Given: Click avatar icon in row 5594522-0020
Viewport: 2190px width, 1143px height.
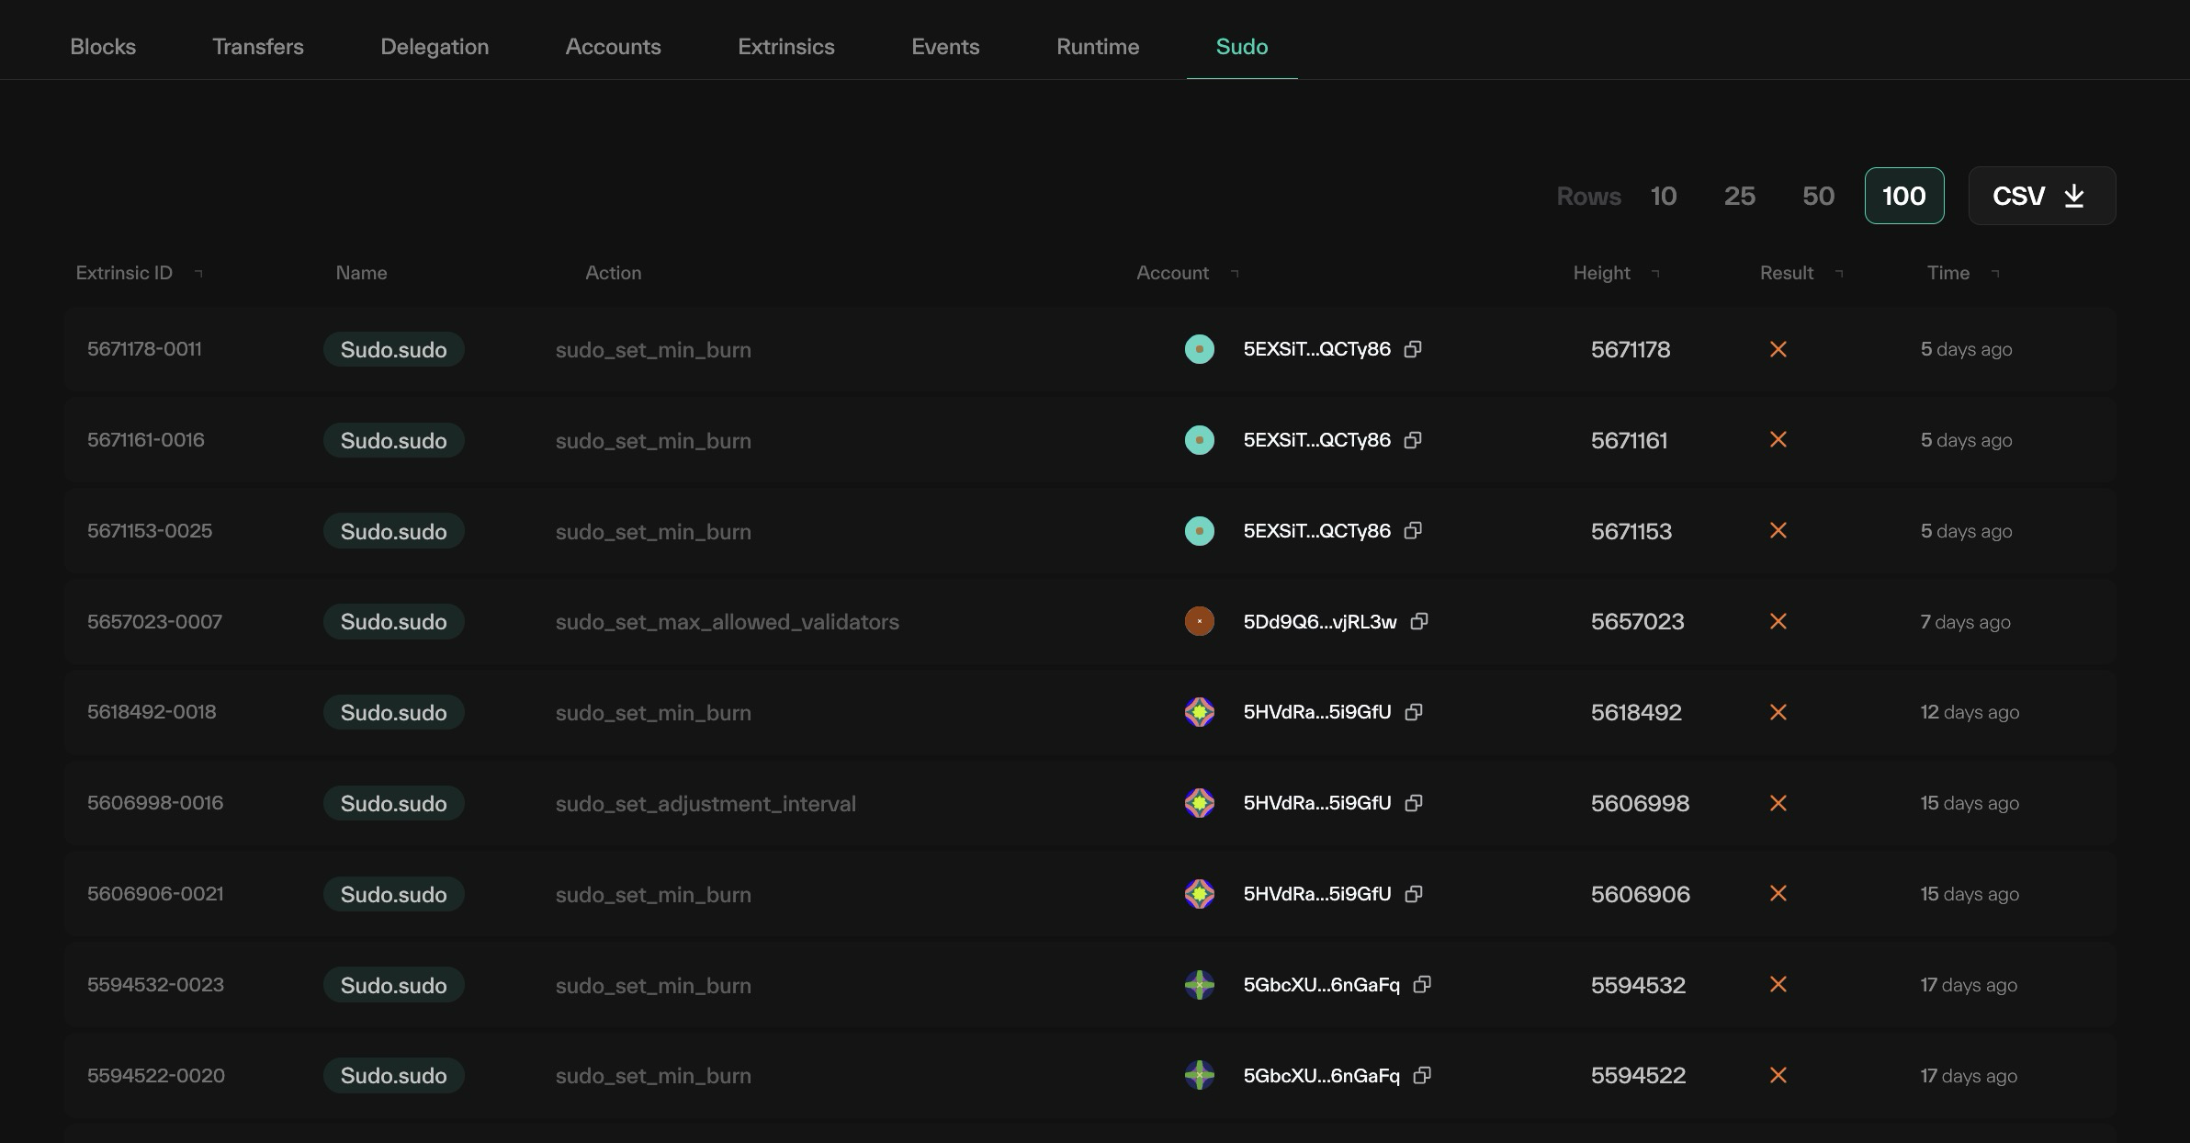Looking at the screenshot, I should tap(1199, 1075).
